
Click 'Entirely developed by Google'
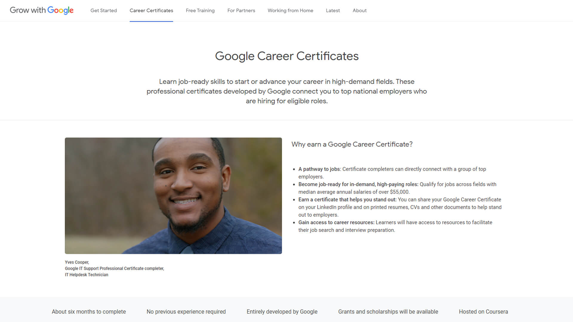[x=282, y=312]
